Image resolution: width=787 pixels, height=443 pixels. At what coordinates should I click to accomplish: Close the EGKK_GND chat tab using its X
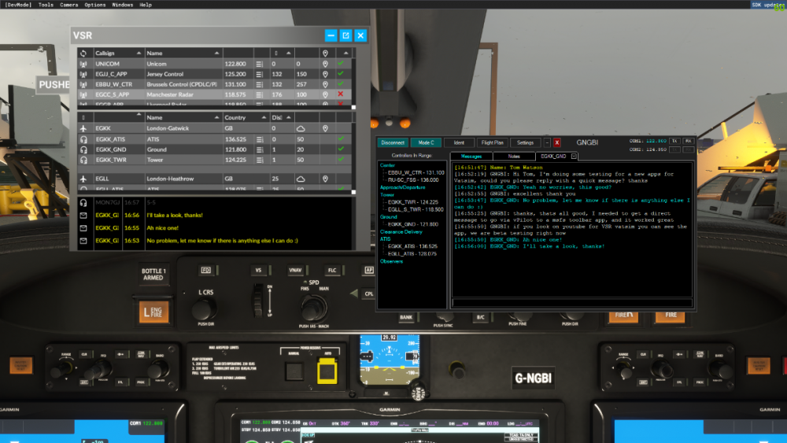coord(573,157)
